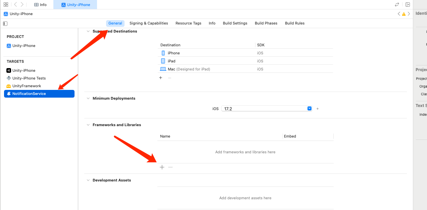Viewport: 427px width, 210px height.
Task: Click the yellow warning triangle icon
Action: [404, 14]
